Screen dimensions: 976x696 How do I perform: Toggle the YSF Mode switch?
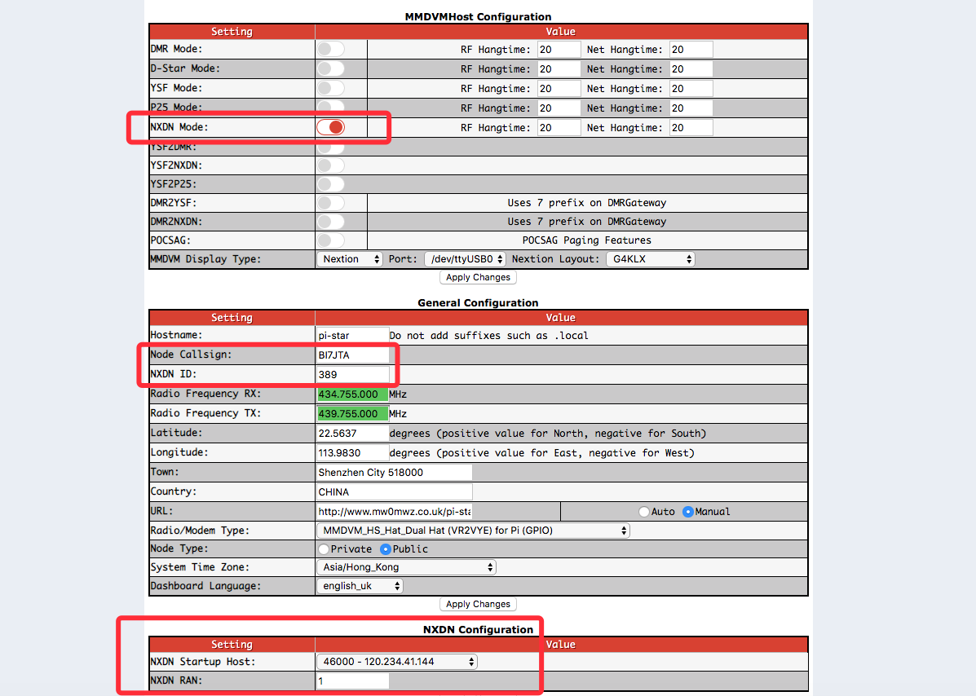tap(330, 88)
